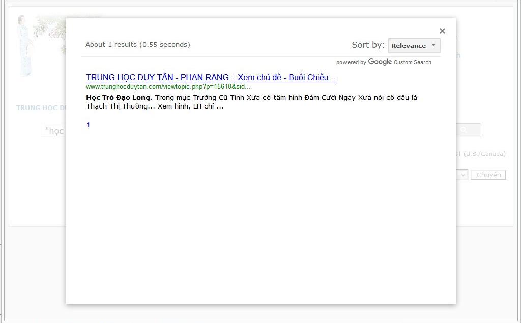Image resolution: width=521 pixels, height=323 pixels.
Task: Select results page number 1
Action: point(88,125)
